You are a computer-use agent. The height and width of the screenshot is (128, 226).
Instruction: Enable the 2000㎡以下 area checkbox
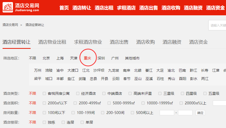point(44,103)
